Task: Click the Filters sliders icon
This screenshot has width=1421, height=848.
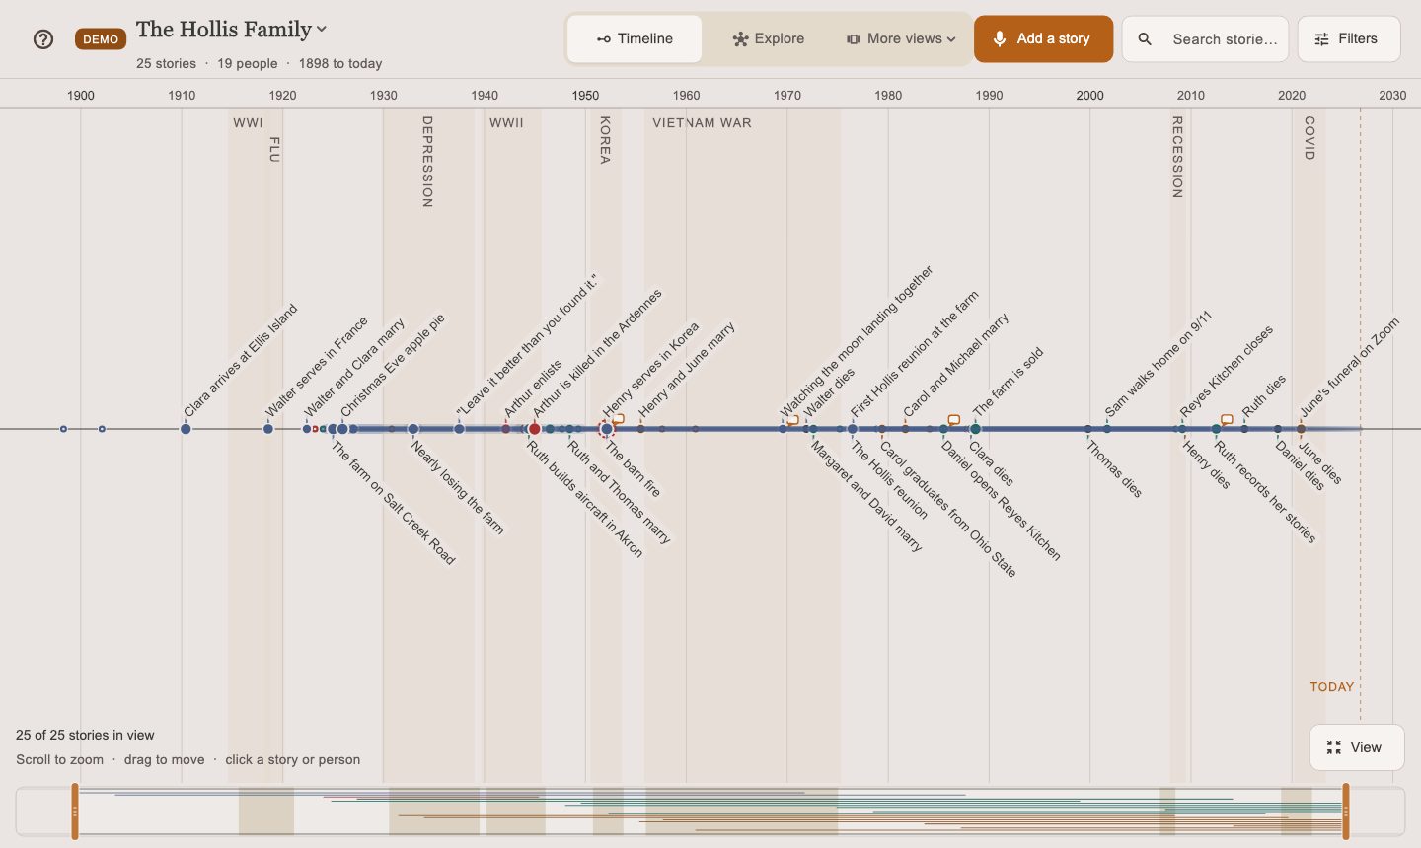Action: (1321, 39)
